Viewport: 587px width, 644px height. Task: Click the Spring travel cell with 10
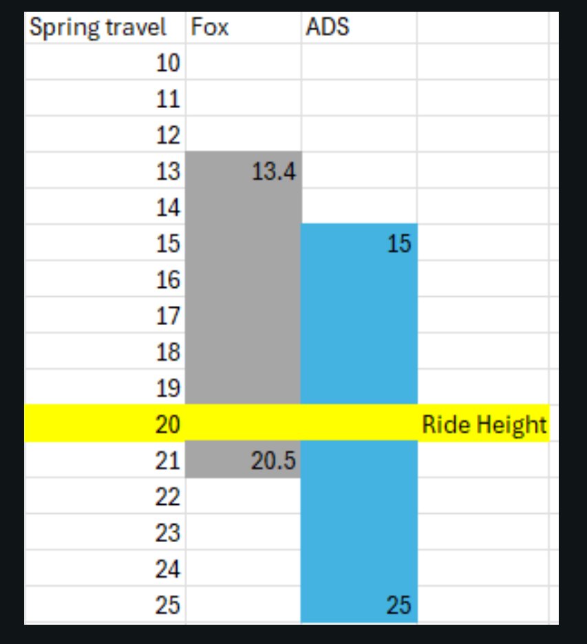(x=105, y=62)
